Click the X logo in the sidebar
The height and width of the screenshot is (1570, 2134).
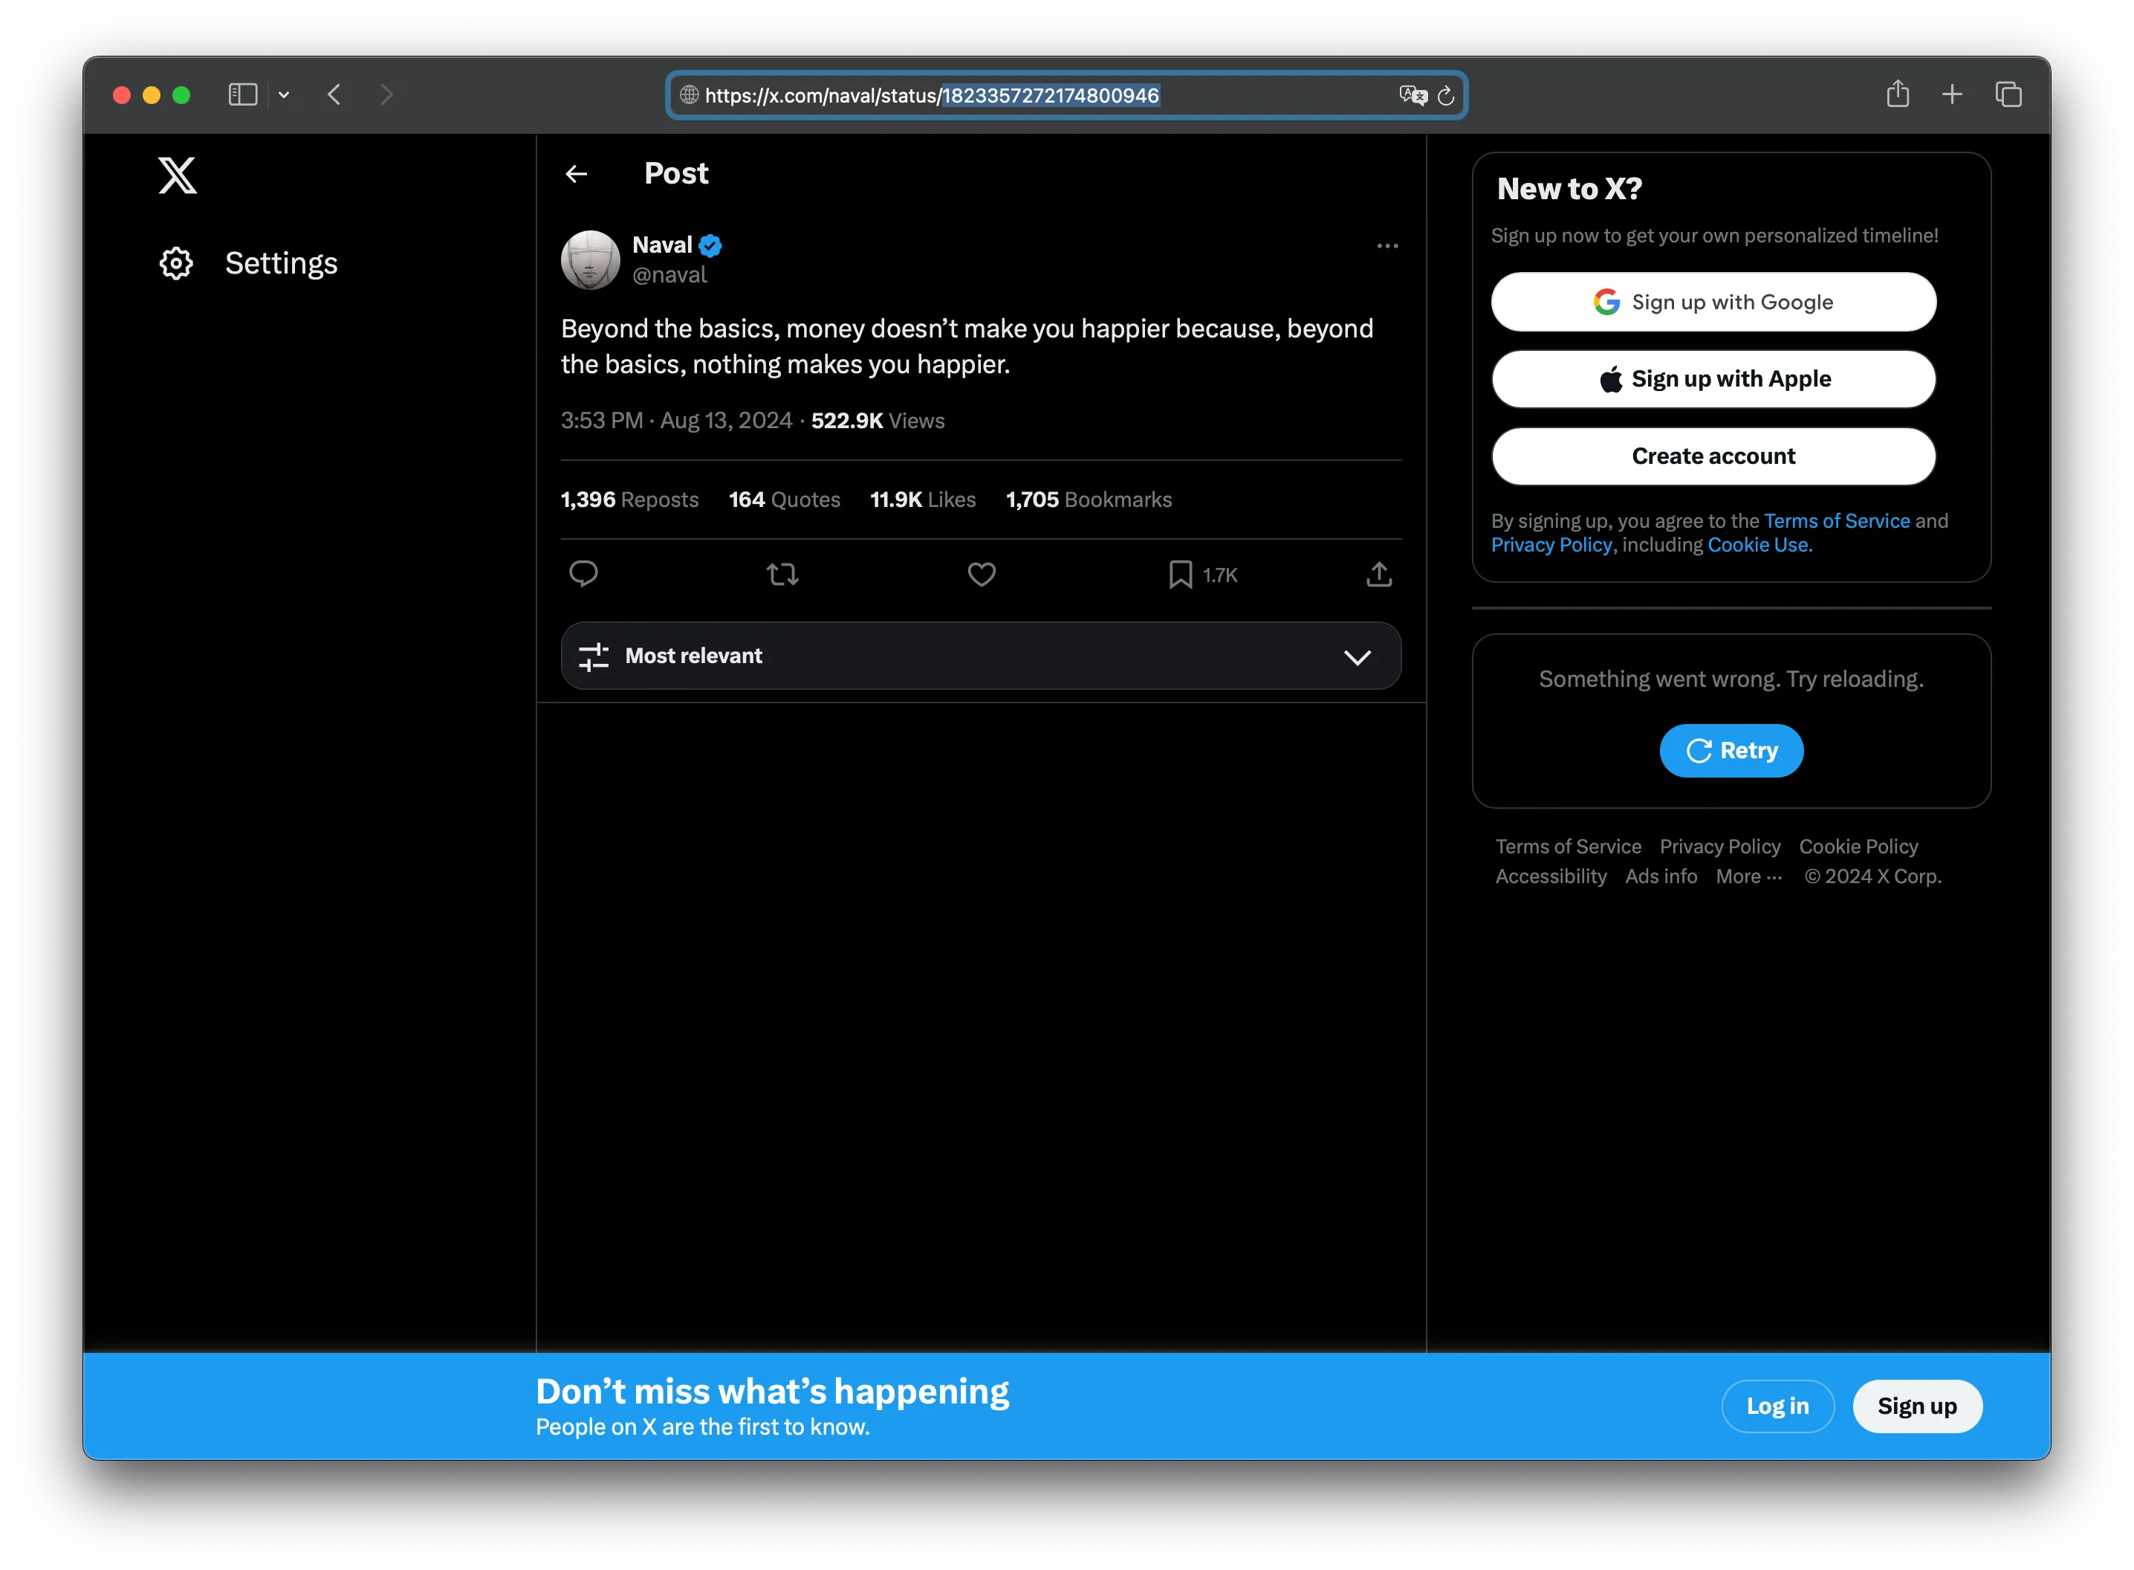tap(178, 176)
